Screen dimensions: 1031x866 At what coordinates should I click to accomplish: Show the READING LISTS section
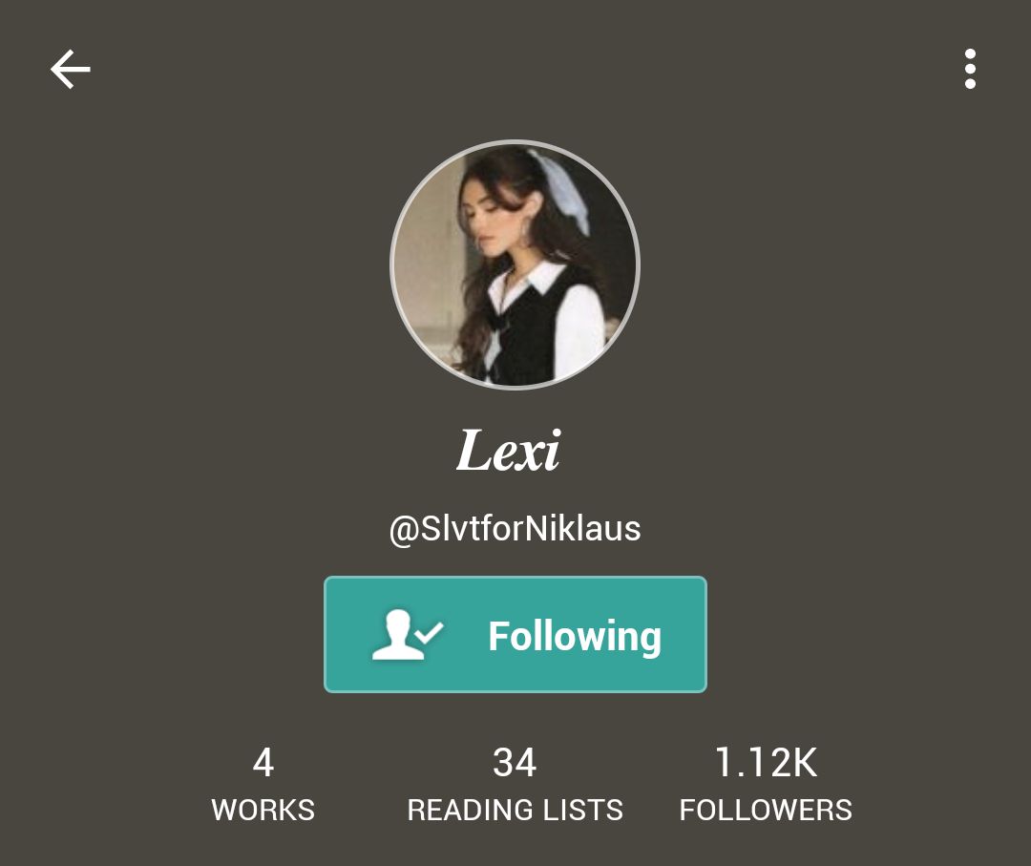click(515, 810)
